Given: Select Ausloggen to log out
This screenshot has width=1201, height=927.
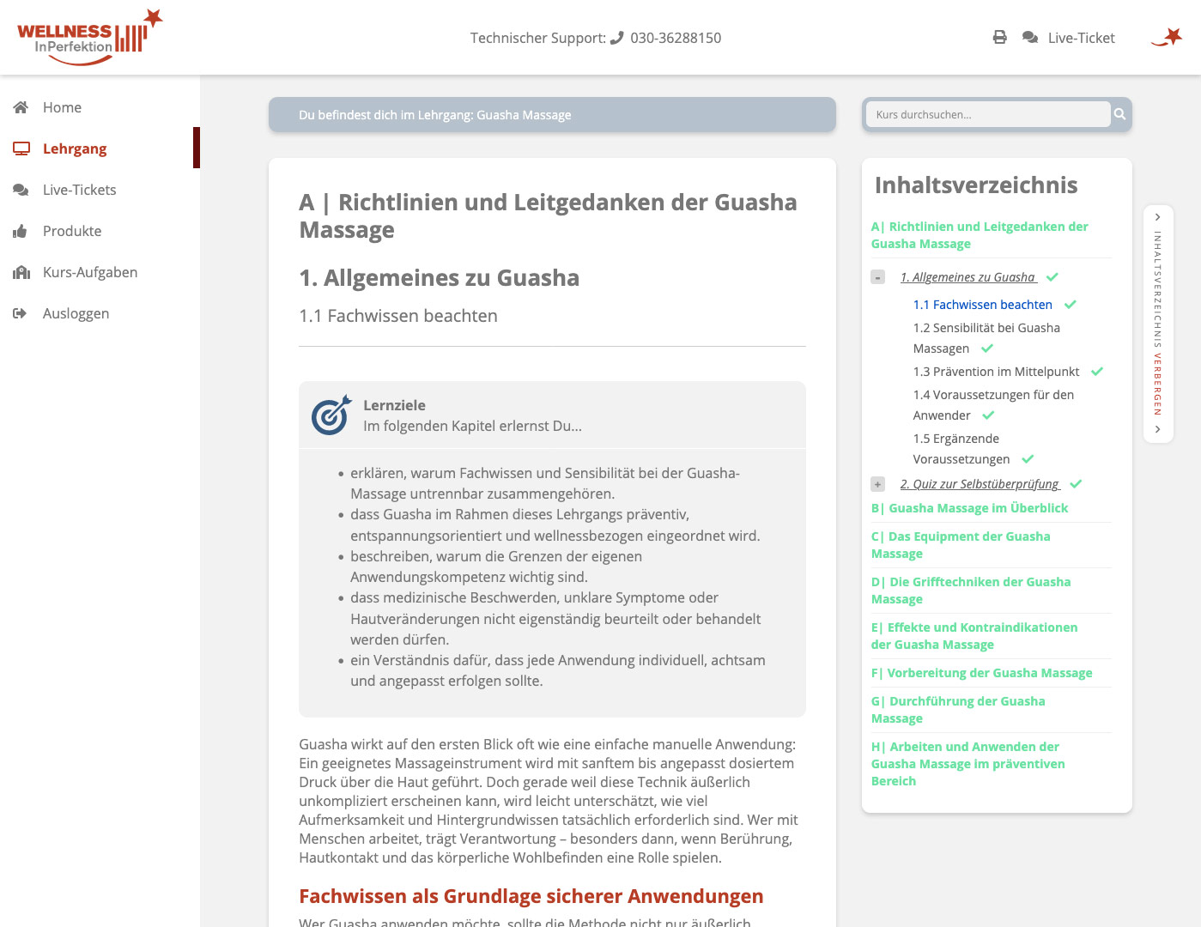Looking at the screenshot, I should 76,313.
